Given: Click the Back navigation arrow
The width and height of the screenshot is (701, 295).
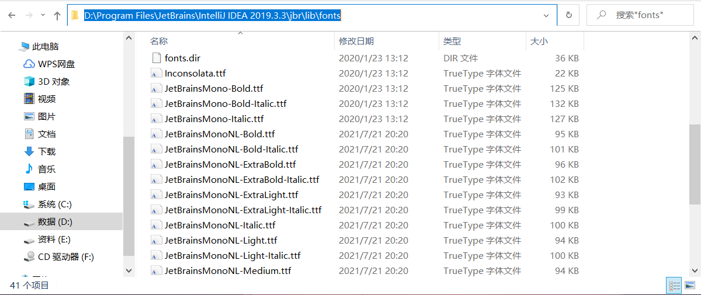Looking at the screenshot, I should [12, 16].
